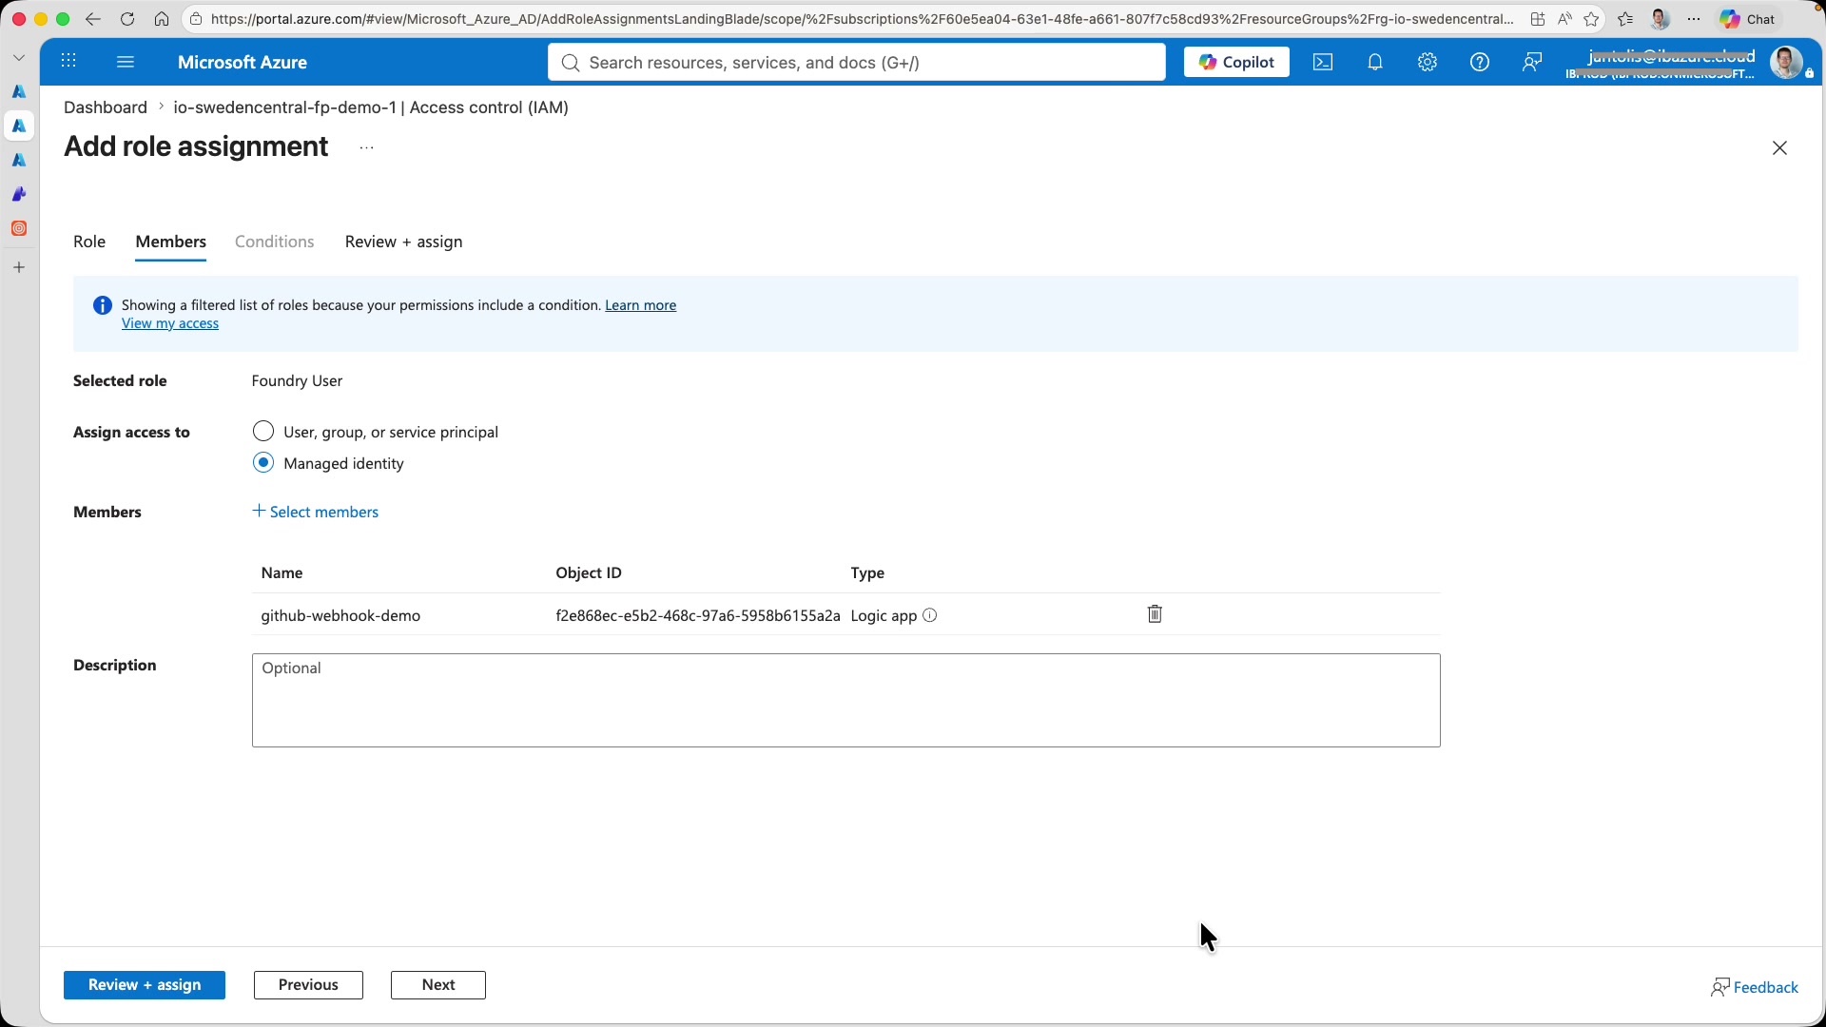Focus the Azure search resources box

tap(857, 62)
